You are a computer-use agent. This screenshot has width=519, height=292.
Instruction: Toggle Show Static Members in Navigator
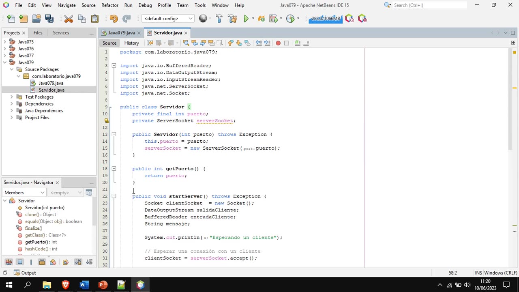point(31,262)
